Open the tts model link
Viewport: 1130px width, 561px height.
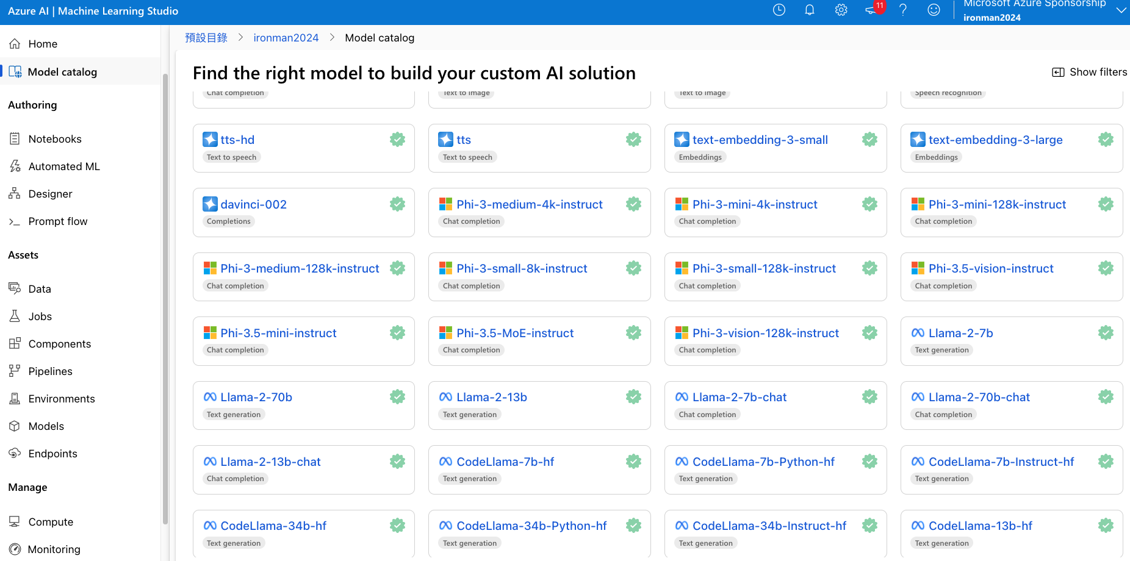pos(464,140)
